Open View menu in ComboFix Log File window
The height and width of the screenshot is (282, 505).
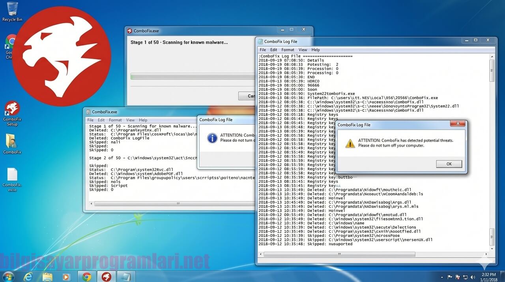[303, 50]
